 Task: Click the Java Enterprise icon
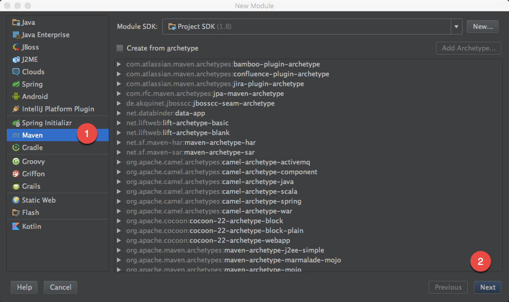pyautogui.click(x=16, y=35)
